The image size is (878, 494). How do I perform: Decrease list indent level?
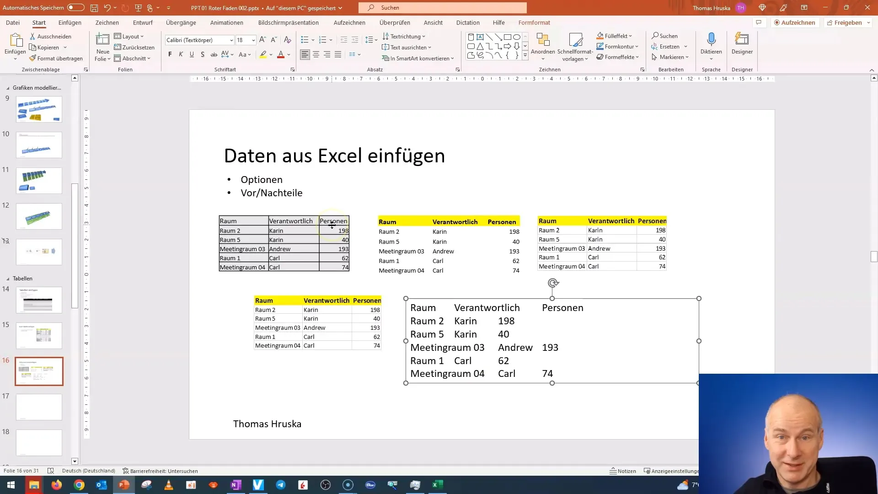(344, 40)
